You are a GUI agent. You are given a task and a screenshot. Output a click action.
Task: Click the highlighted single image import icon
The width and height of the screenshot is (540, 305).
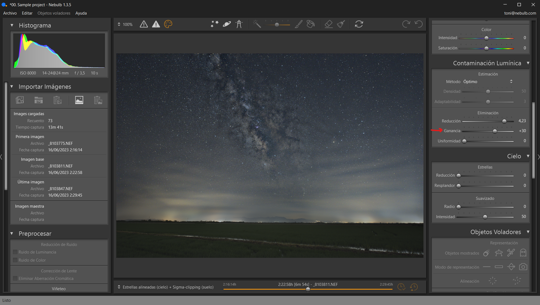click(79, 100)
